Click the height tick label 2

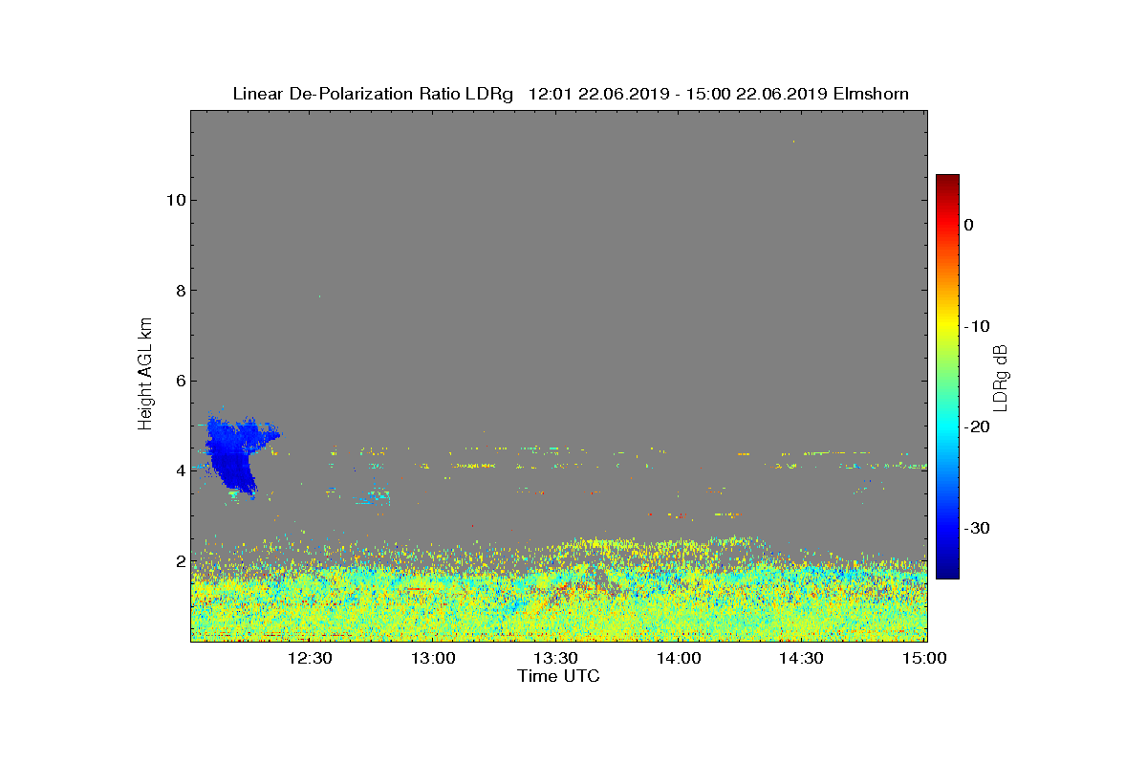[x=179, y=560]
